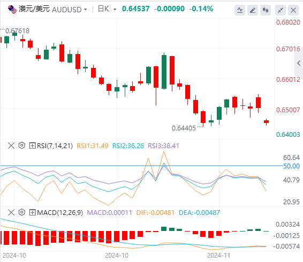Collapse chart with shrink arrows icon
The image size is (303, 262).
point(281,10)
